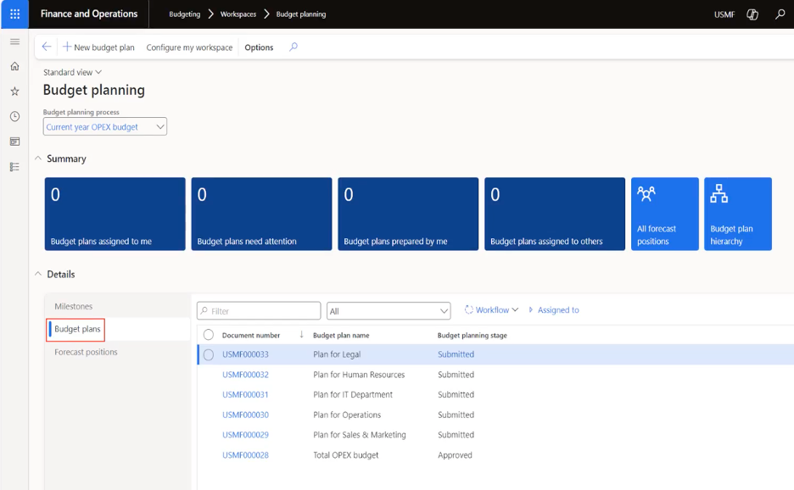Collapse the Summary section
This screenshot has width=794, height=490.
click(x=38, y=159)
